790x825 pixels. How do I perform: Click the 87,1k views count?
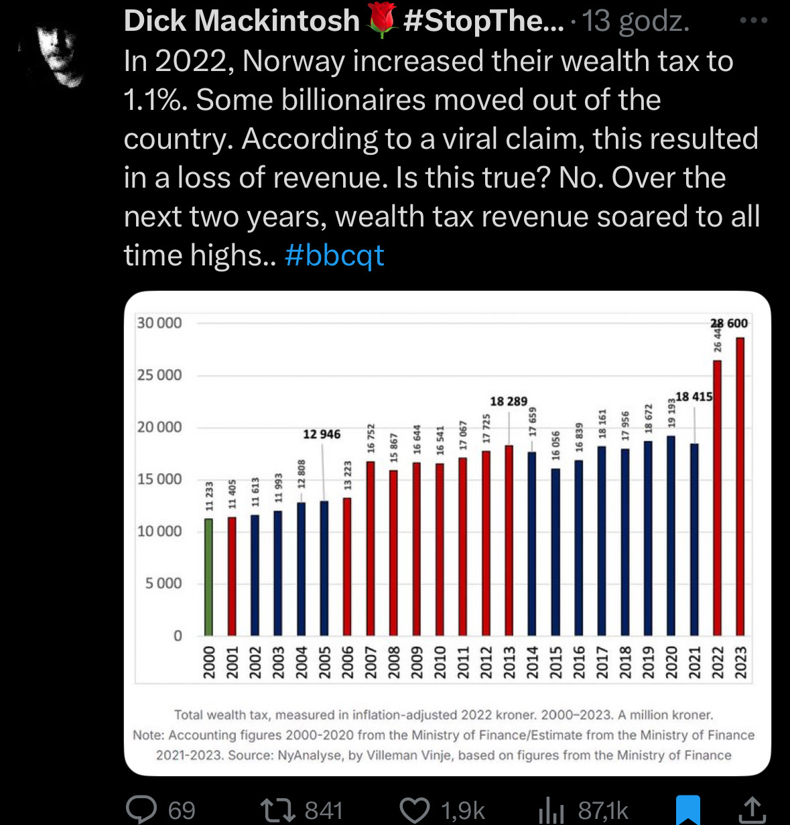603,810
